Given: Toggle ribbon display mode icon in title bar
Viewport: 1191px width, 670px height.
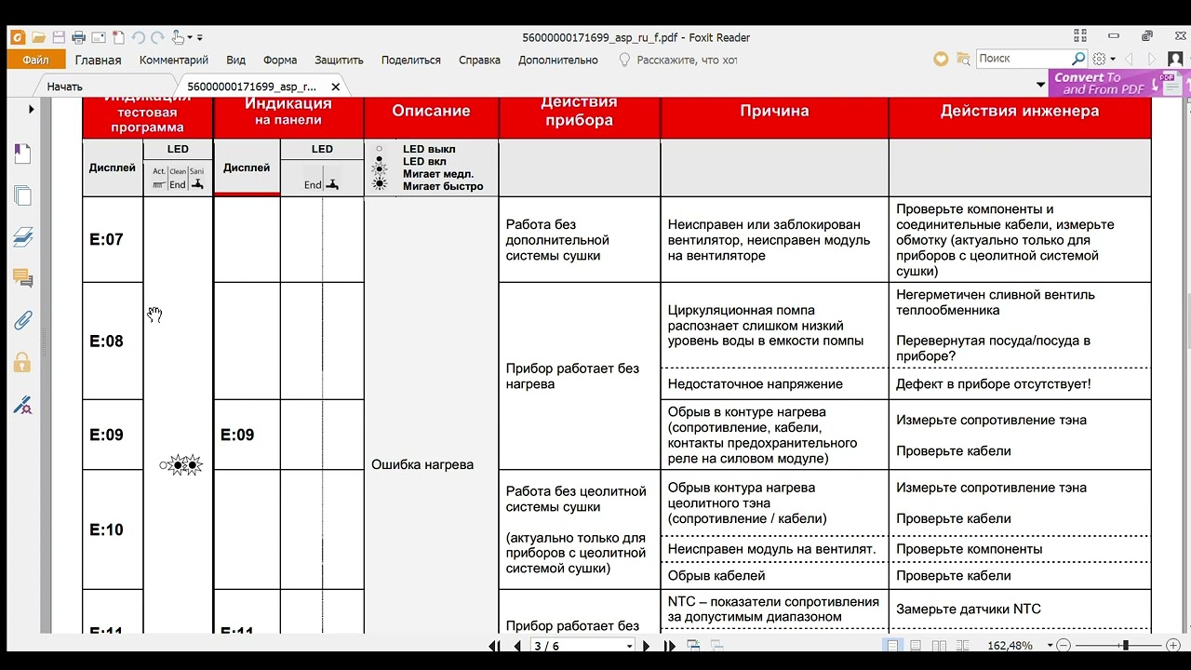Looking at the screenshot, I should tap(1079, 36).
